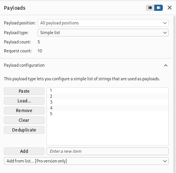Click the Deduplicate button
Viewport: 176px width, 173px height.
pos(24,130)
